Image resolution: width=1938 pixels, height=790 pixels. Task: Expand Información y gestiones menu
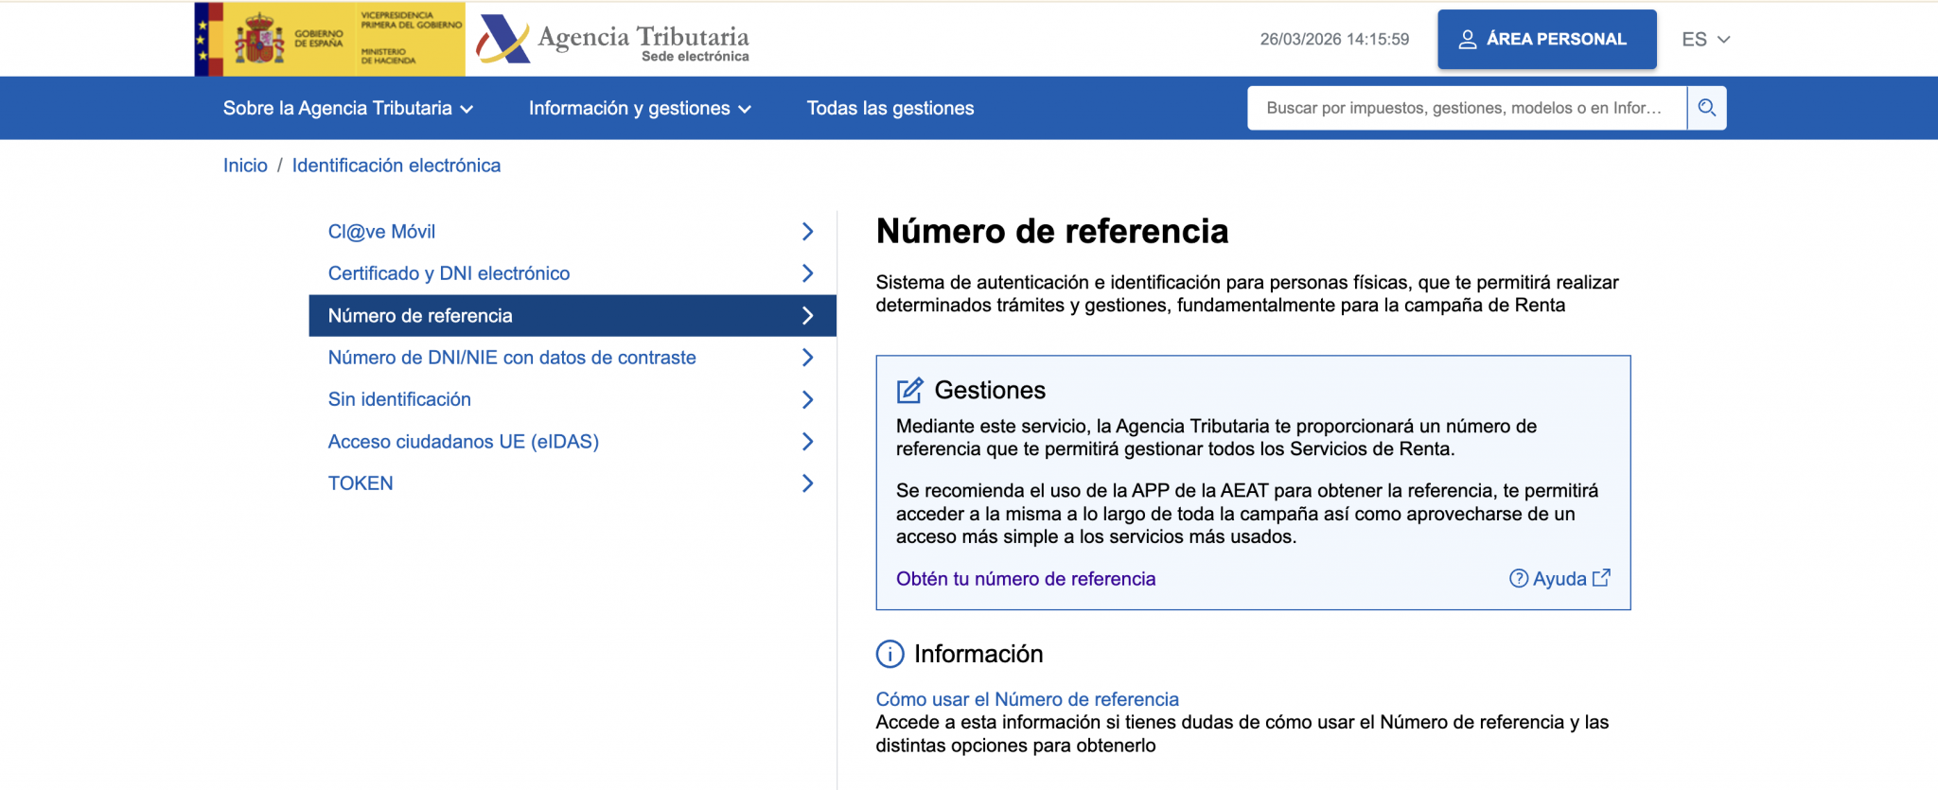[x=640, y=108]
